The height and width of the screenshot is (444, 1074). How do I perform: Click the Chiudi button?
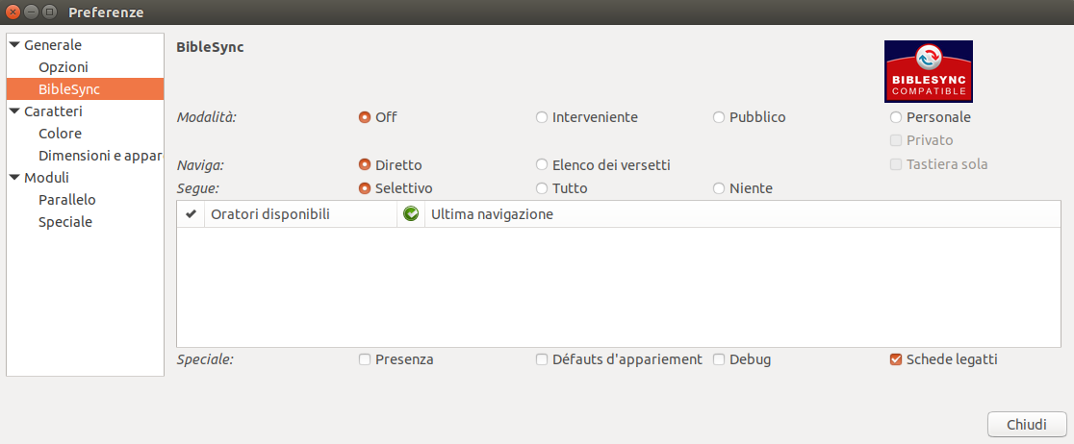coord(1027,424)
